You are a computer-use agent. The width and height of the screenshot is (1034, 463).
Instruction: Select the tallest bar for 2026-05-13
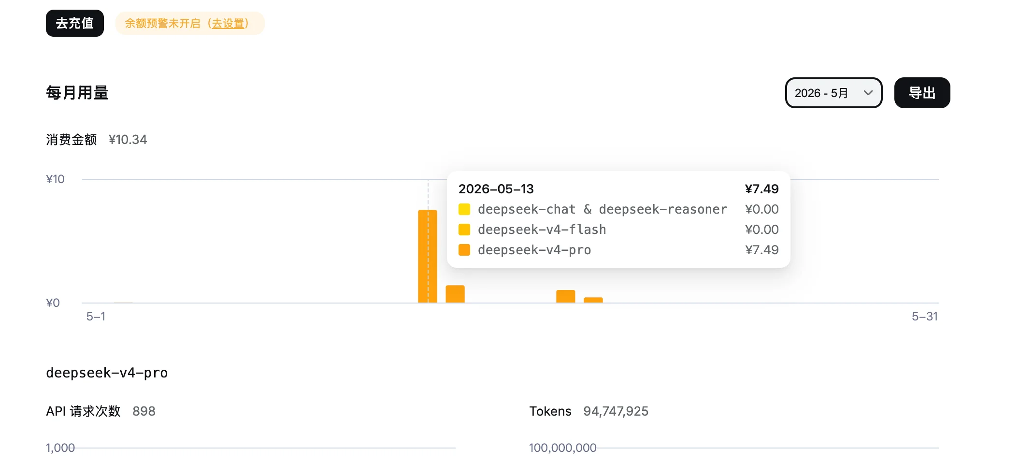point(428,256)
